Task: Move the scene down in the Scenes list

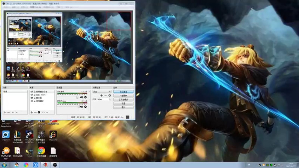Action: click(16, 112)
